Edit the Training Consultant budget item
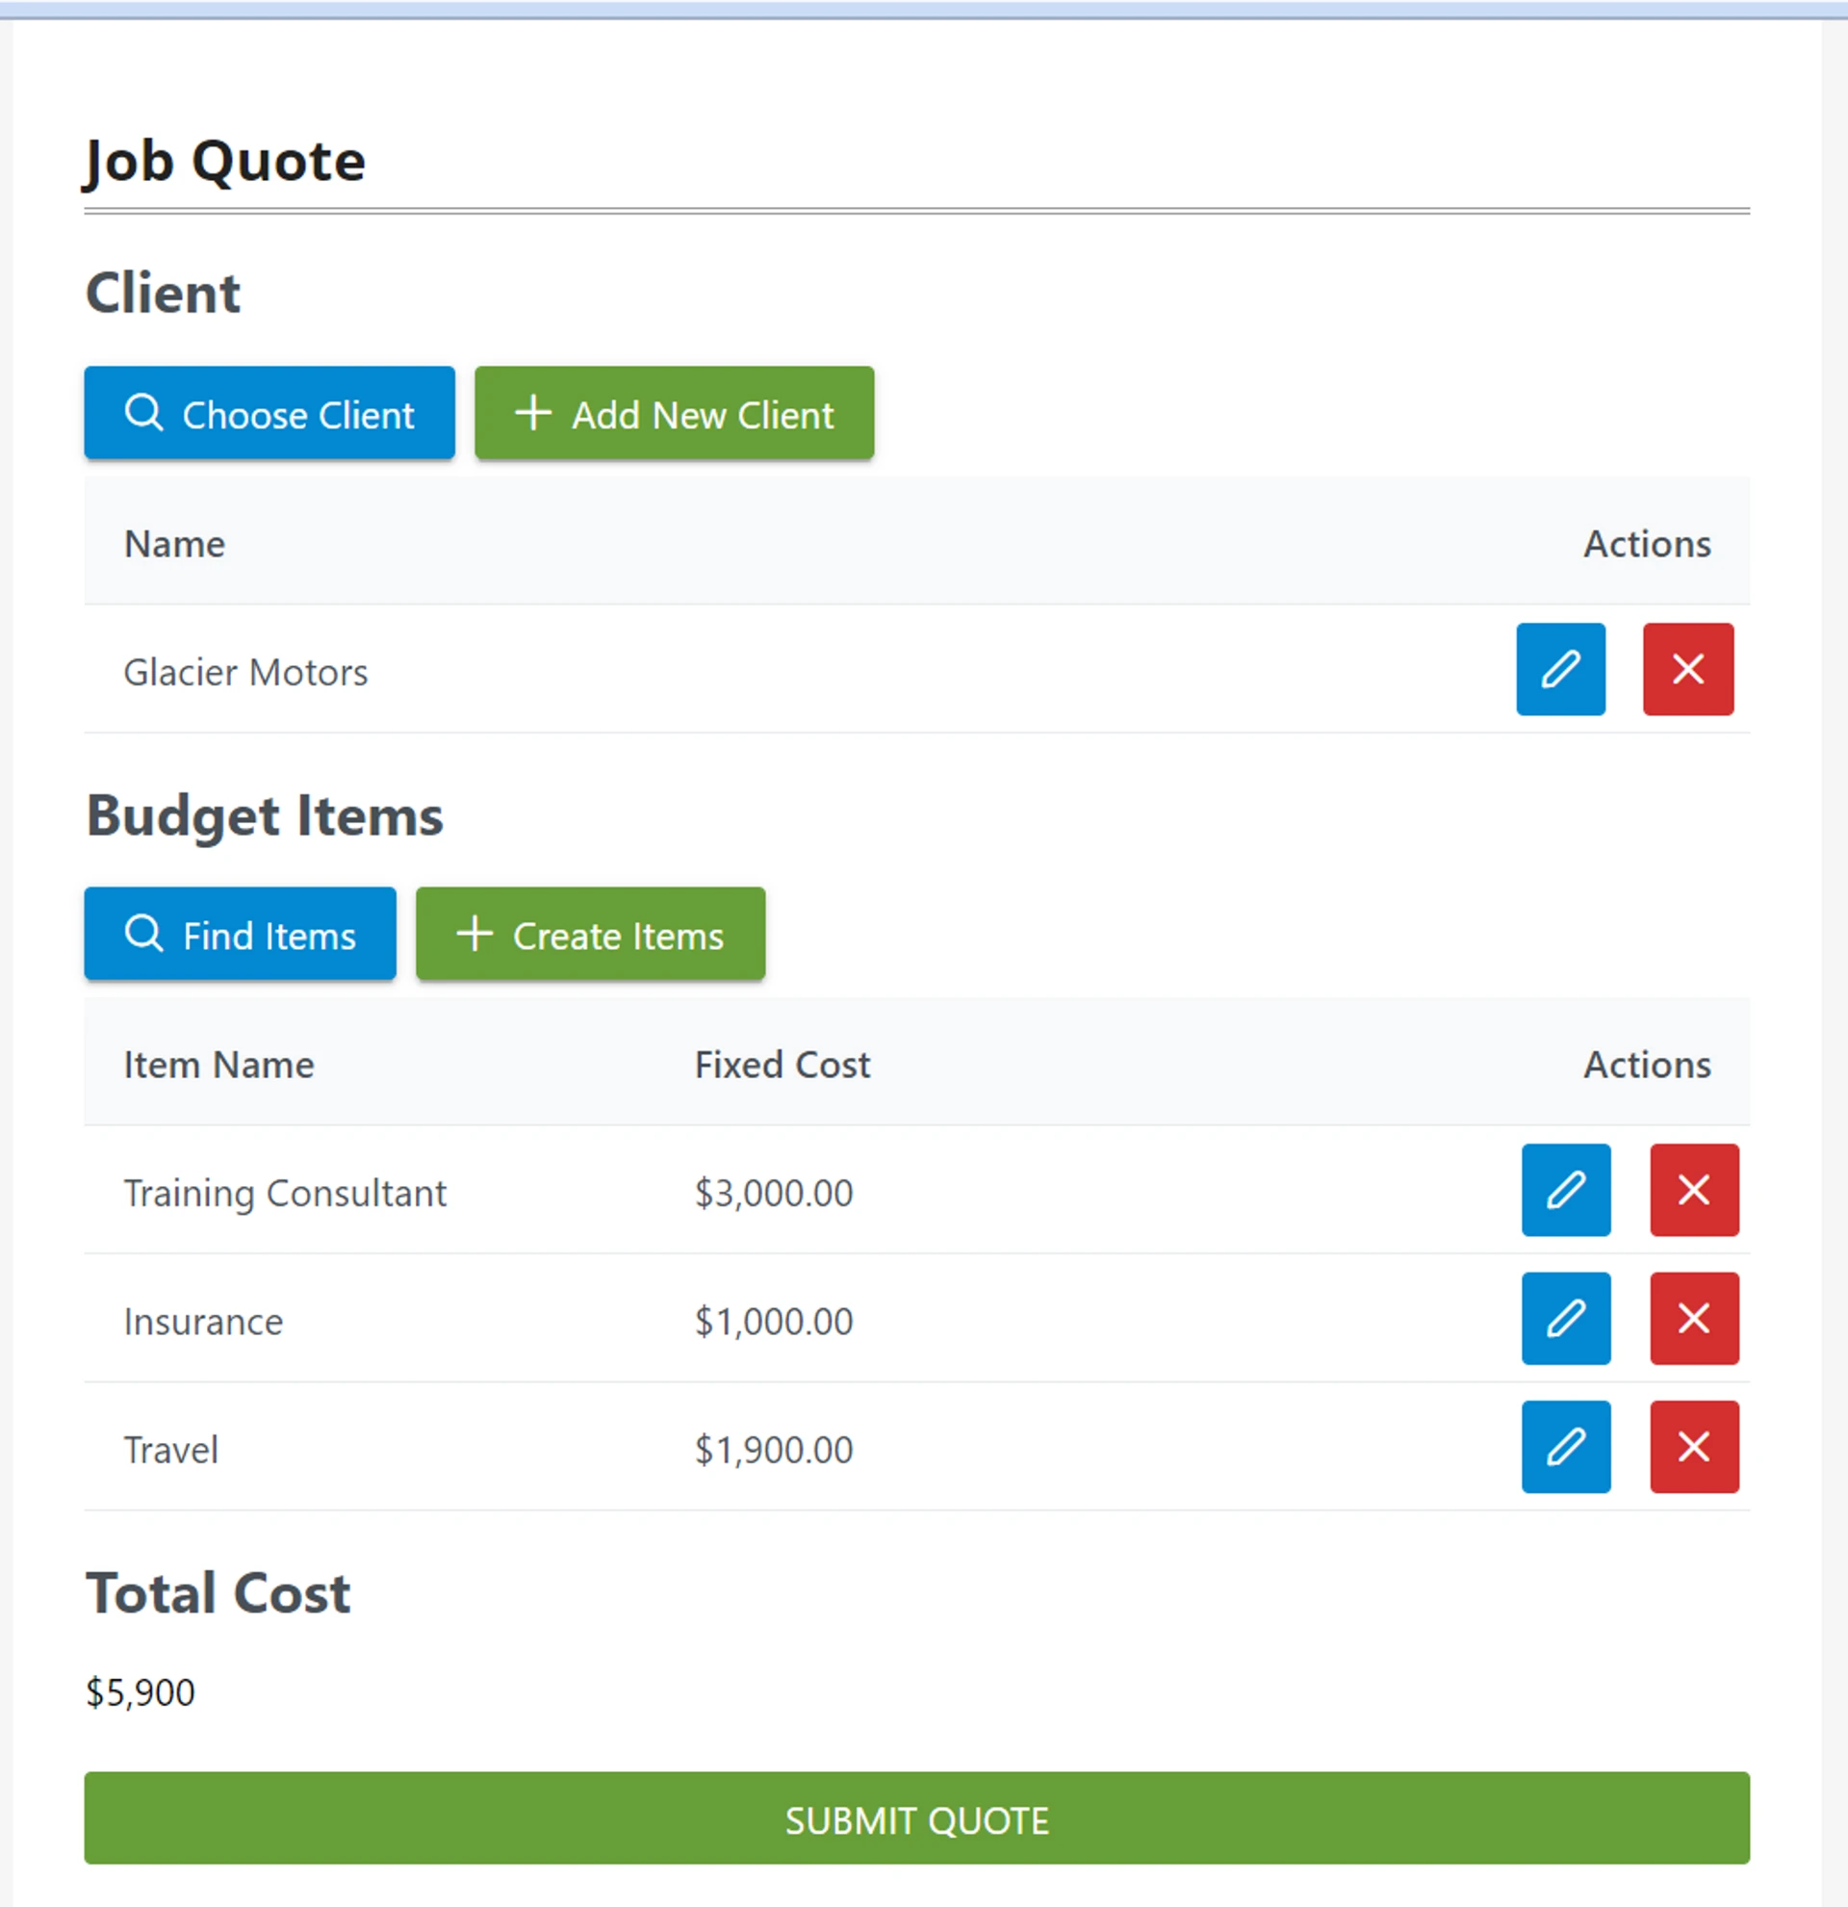 point(1566,1190)
